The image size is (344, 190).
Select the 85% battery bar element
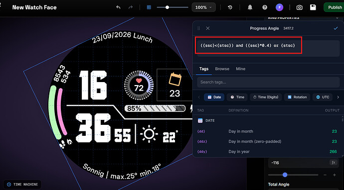click(x=155, y=108)
